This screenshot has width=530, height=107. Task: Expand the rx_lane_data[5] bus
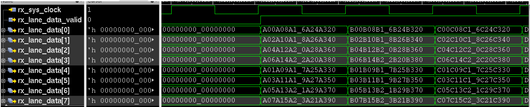[3, 81]
